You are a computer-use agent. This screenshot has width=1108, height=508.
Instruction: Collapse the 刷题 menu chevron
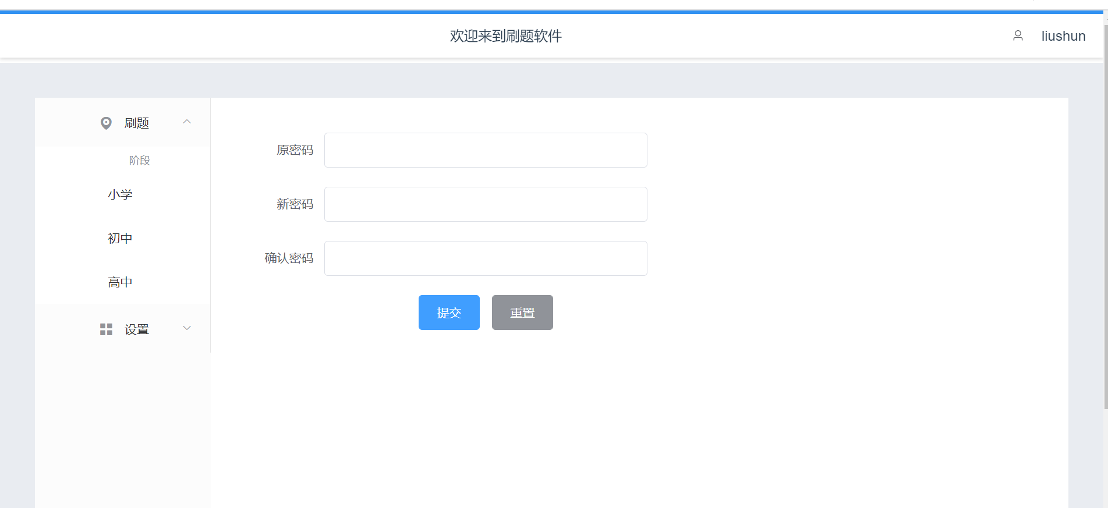pyautogui.click(x=187, y=122)
